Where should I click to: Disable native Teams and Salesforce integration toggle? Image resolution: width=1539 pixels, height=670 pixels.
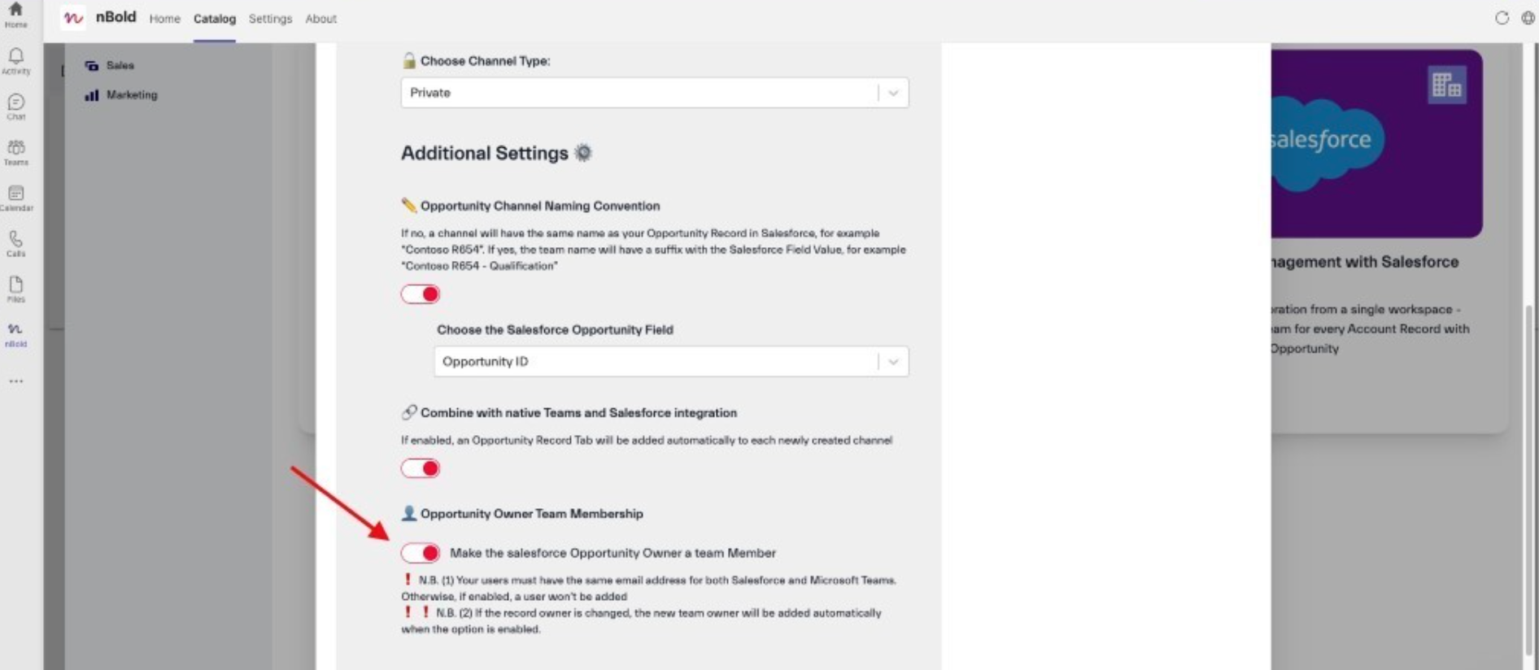(421, 468)
